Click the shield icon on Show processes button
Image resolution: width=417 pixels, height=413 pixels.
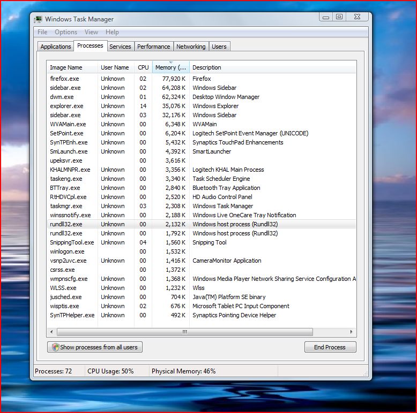point(56,347)
